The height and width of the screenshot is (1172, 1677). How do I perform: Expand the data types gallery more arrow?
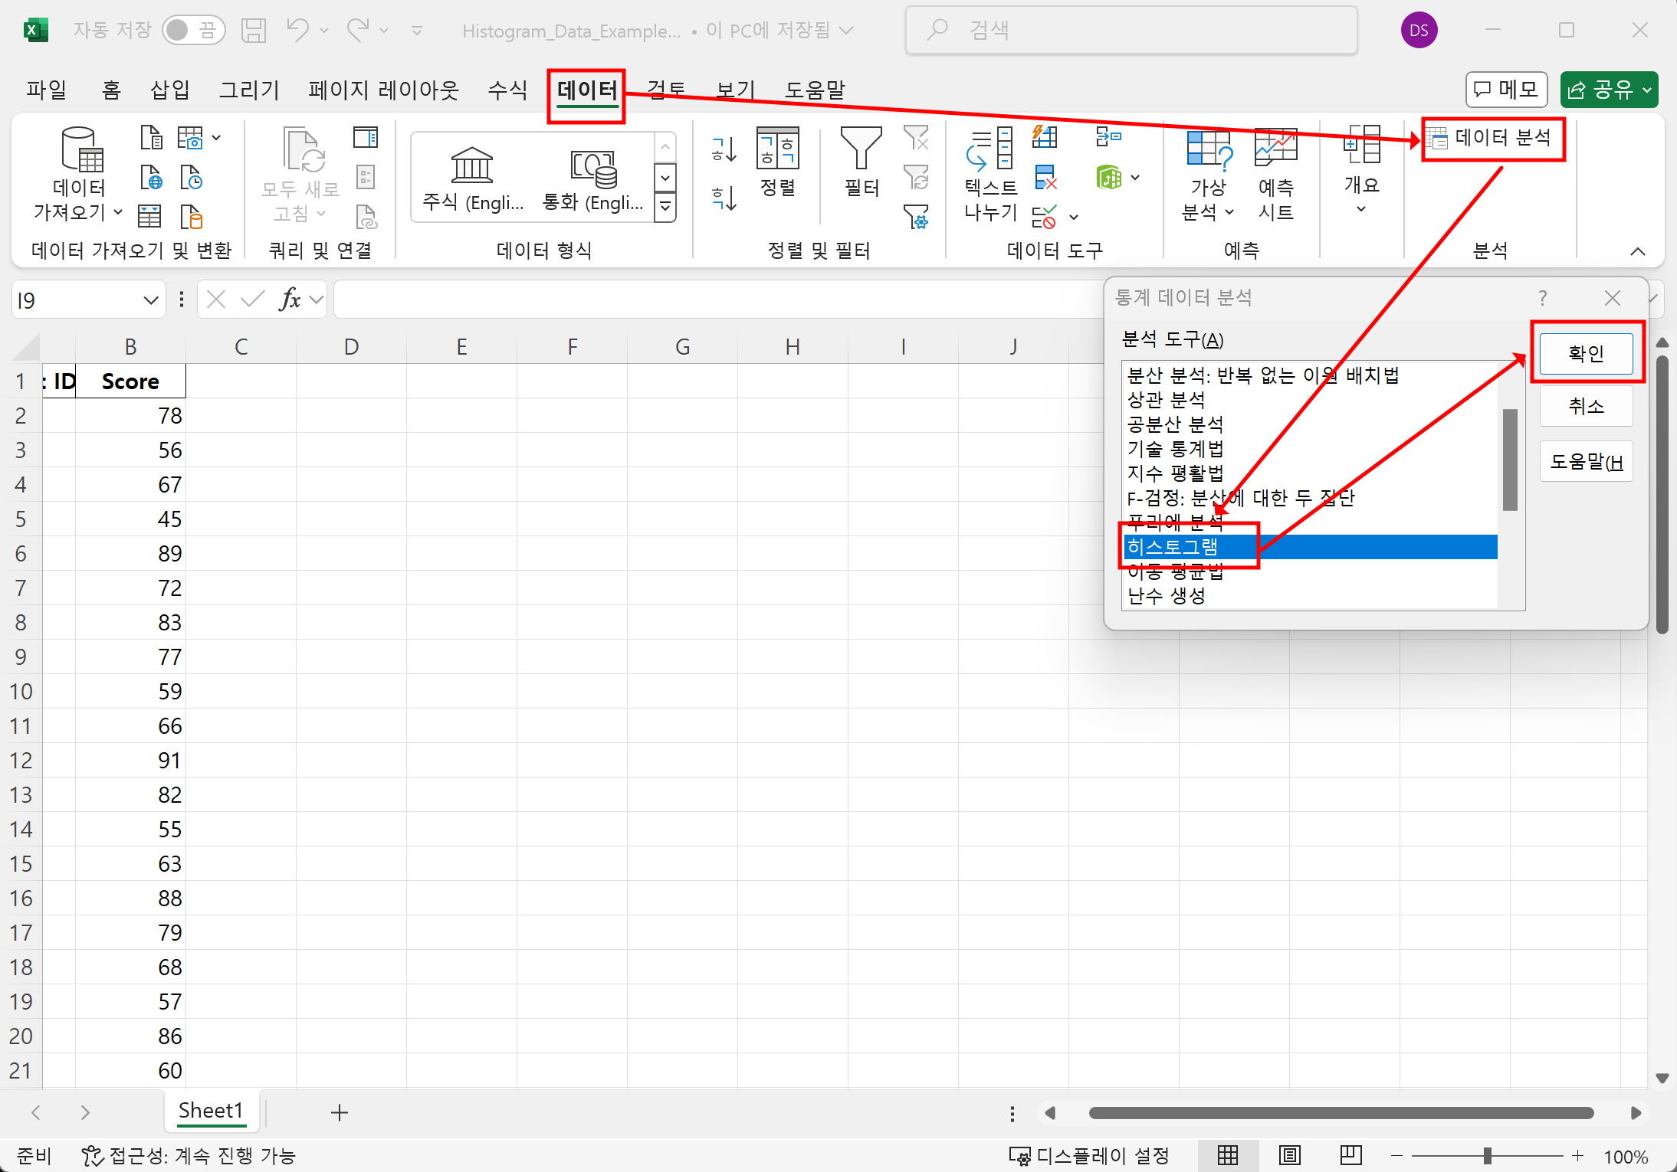click(x=665, y=207)
